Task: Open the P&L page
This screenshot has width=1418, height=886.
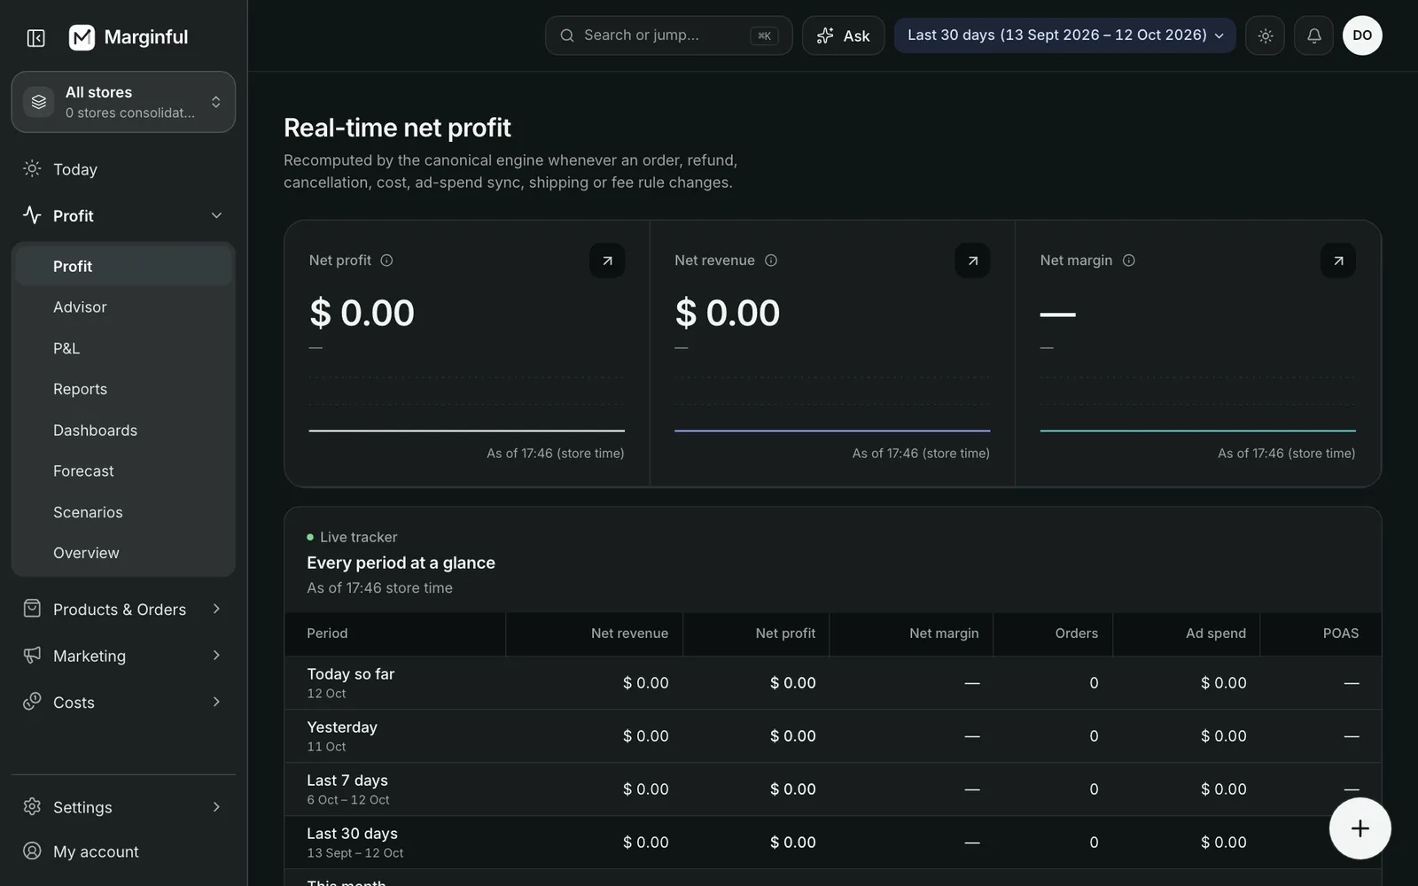Action: pyautogui.click(x=123, y=348)
